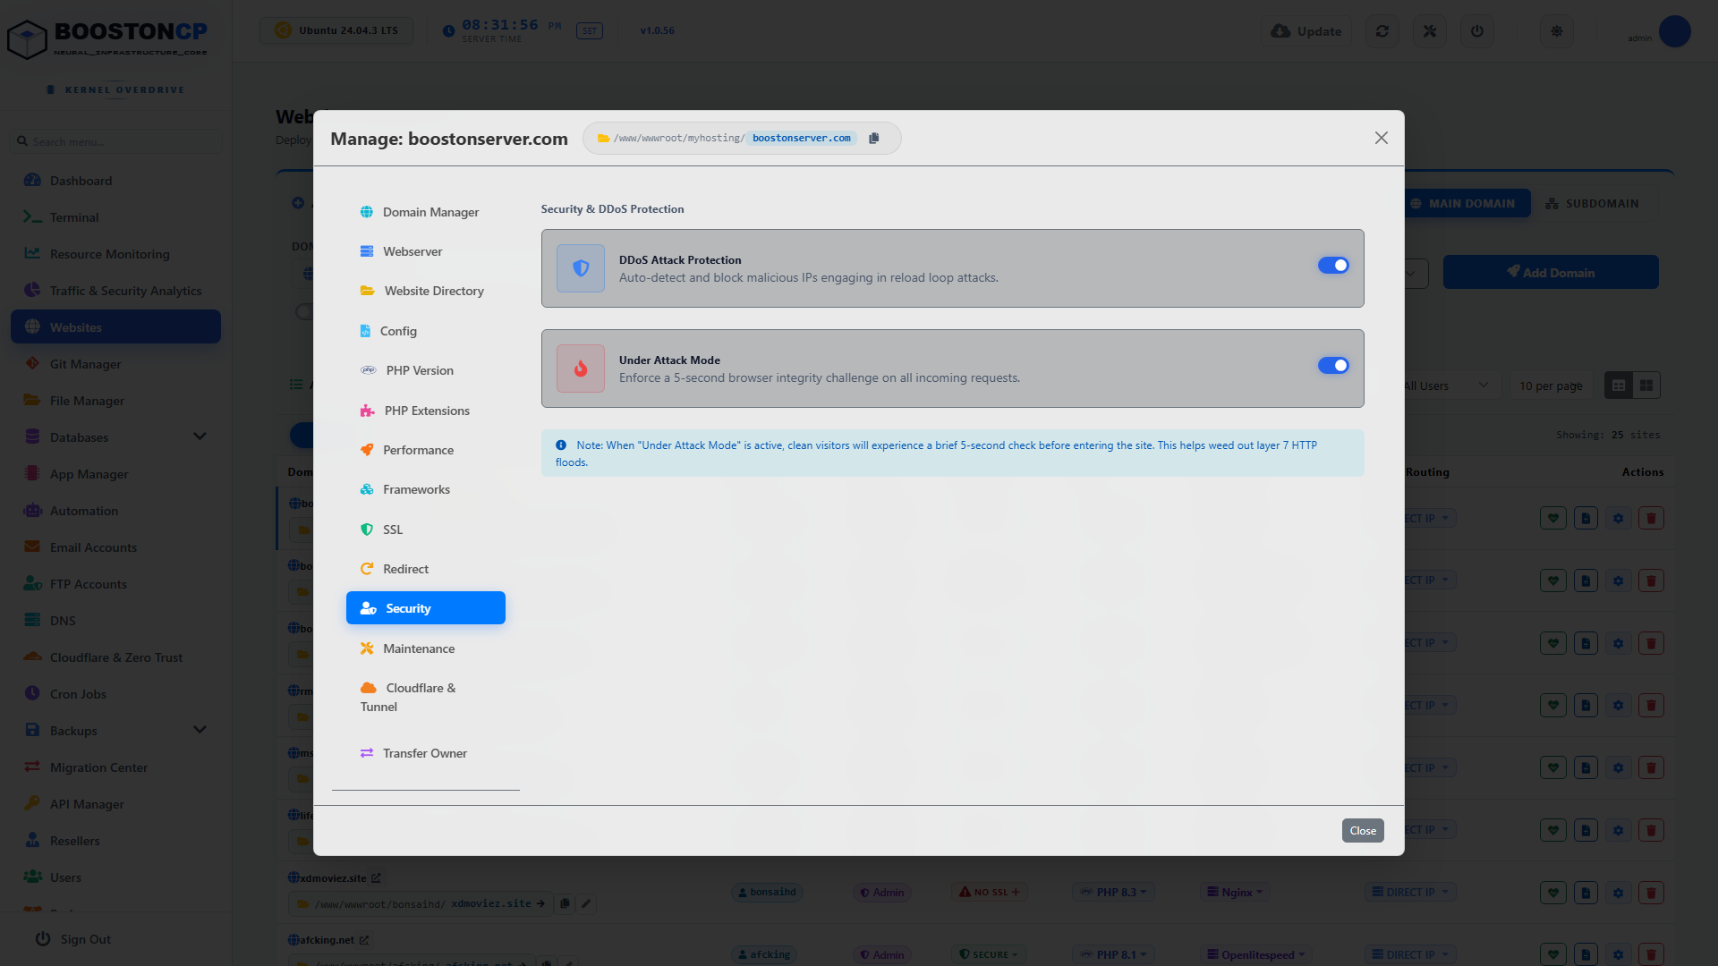The width and height of the screenshot is (1718, 966).
Task: Open Nginx dropdown for xdmoviez.site
Action: pyautogui.click(x=1236, y=893)
